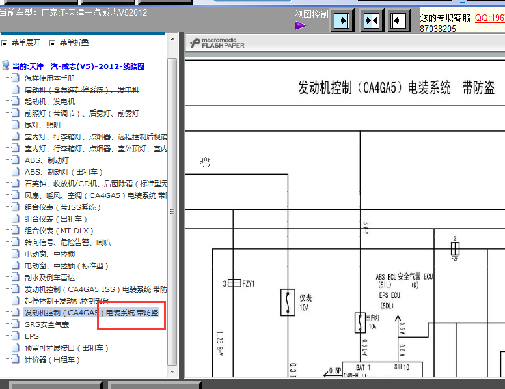Click the tree panel scroll-down arrow

tap(172, 371)
